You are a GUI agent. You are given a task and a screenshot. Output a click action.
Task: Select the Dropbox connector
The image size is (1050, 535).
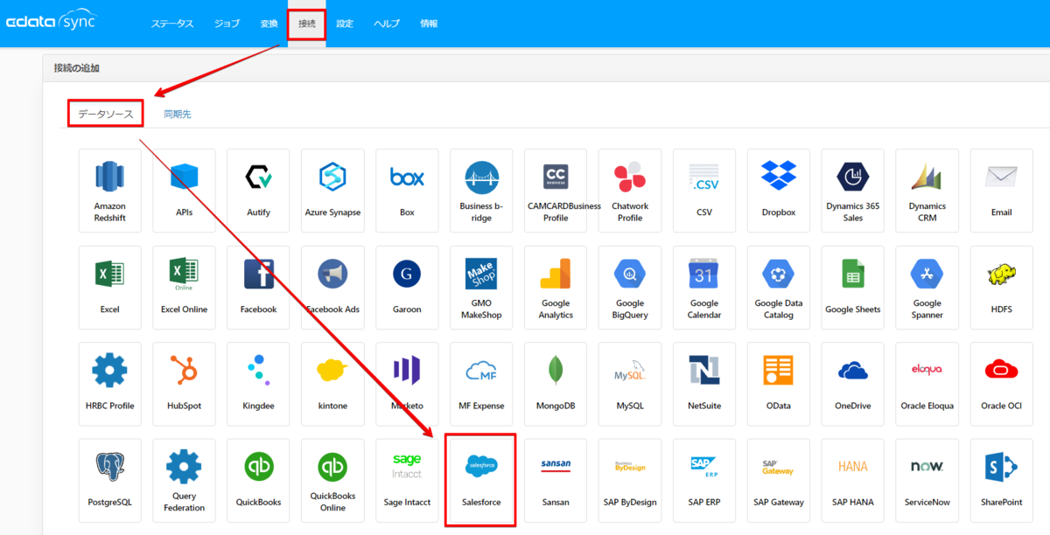pyautogui.click(x=780, y=191)
